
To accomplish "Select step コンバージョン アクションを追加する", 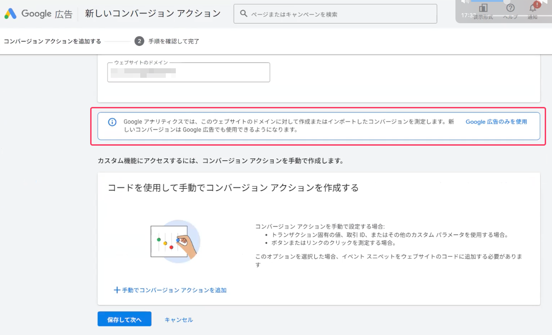I will (52, 41).
